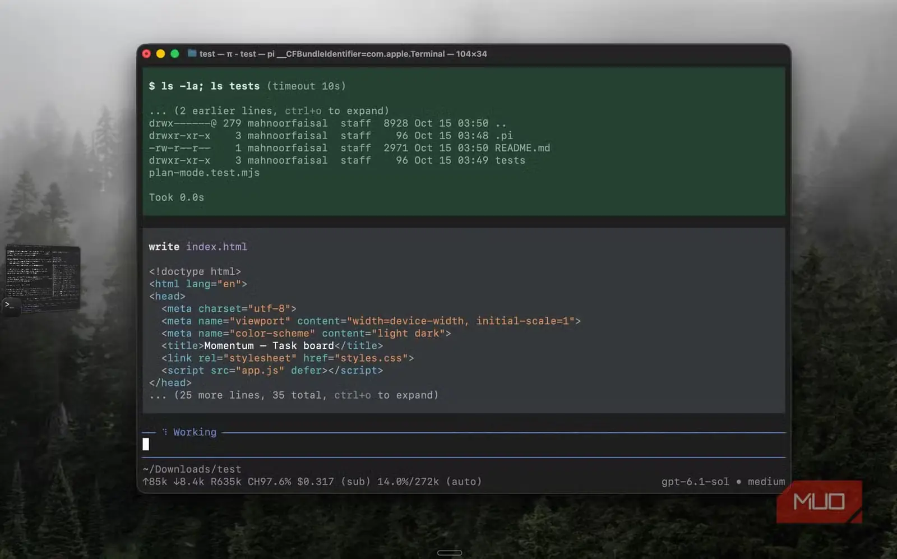Viewport: 897px width, 559px height.
Task: Click the "gpt-6.1-sol" model name
Action: [x=695, y=482]
